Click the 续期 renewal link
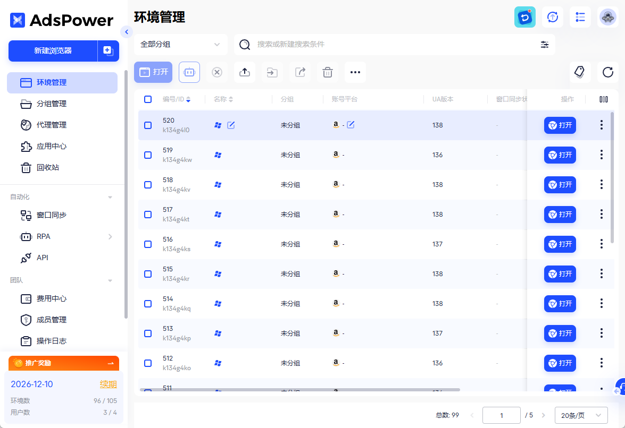This screenshot has height=428, width=625. [108, 384]
